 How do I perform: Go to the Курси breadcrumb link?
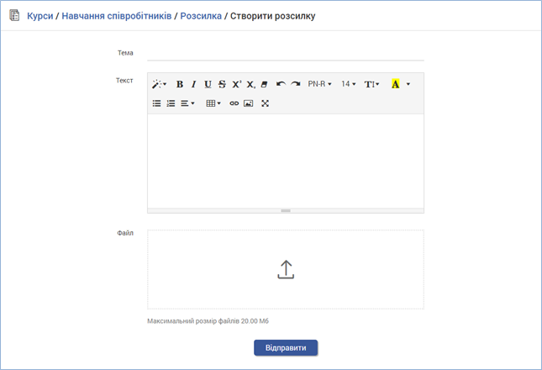[39, 15]
